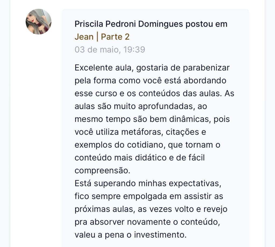Screen dimensions: 275x247
Task: Open the "Jean | Parte 2" lesson link
Action: click(102, 37)
